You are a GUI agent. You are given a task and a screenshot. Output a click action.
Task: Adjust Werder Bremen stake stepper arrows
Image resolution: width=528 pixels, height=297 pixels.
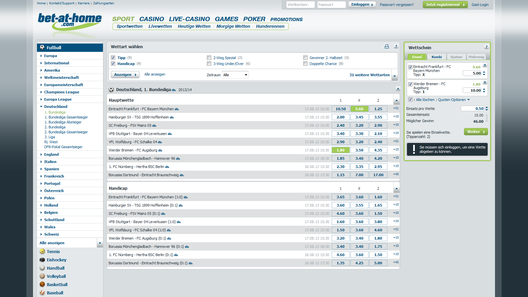[x=484, y=90]
